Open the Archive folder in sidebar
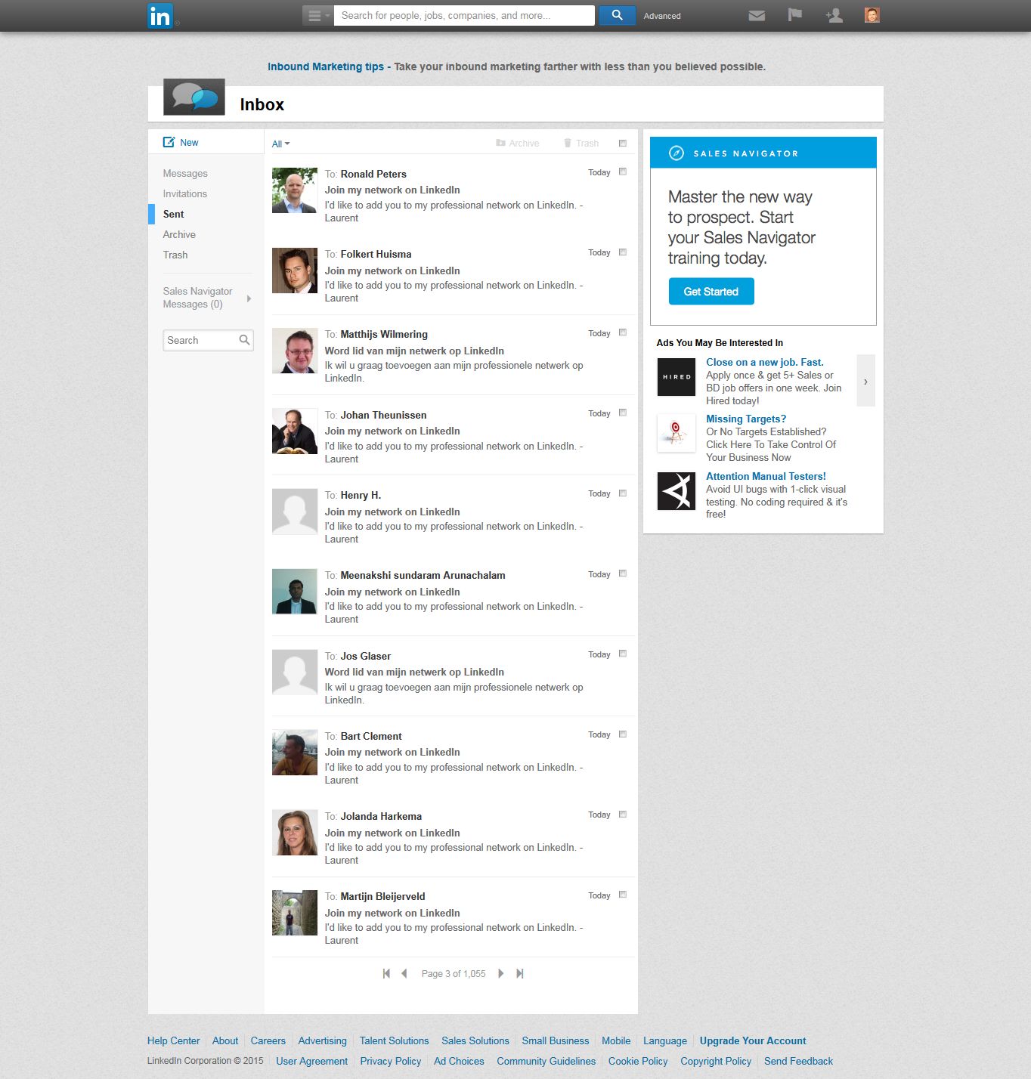Viewport: 1031px width, 1079px height. [x=179, y=234]
